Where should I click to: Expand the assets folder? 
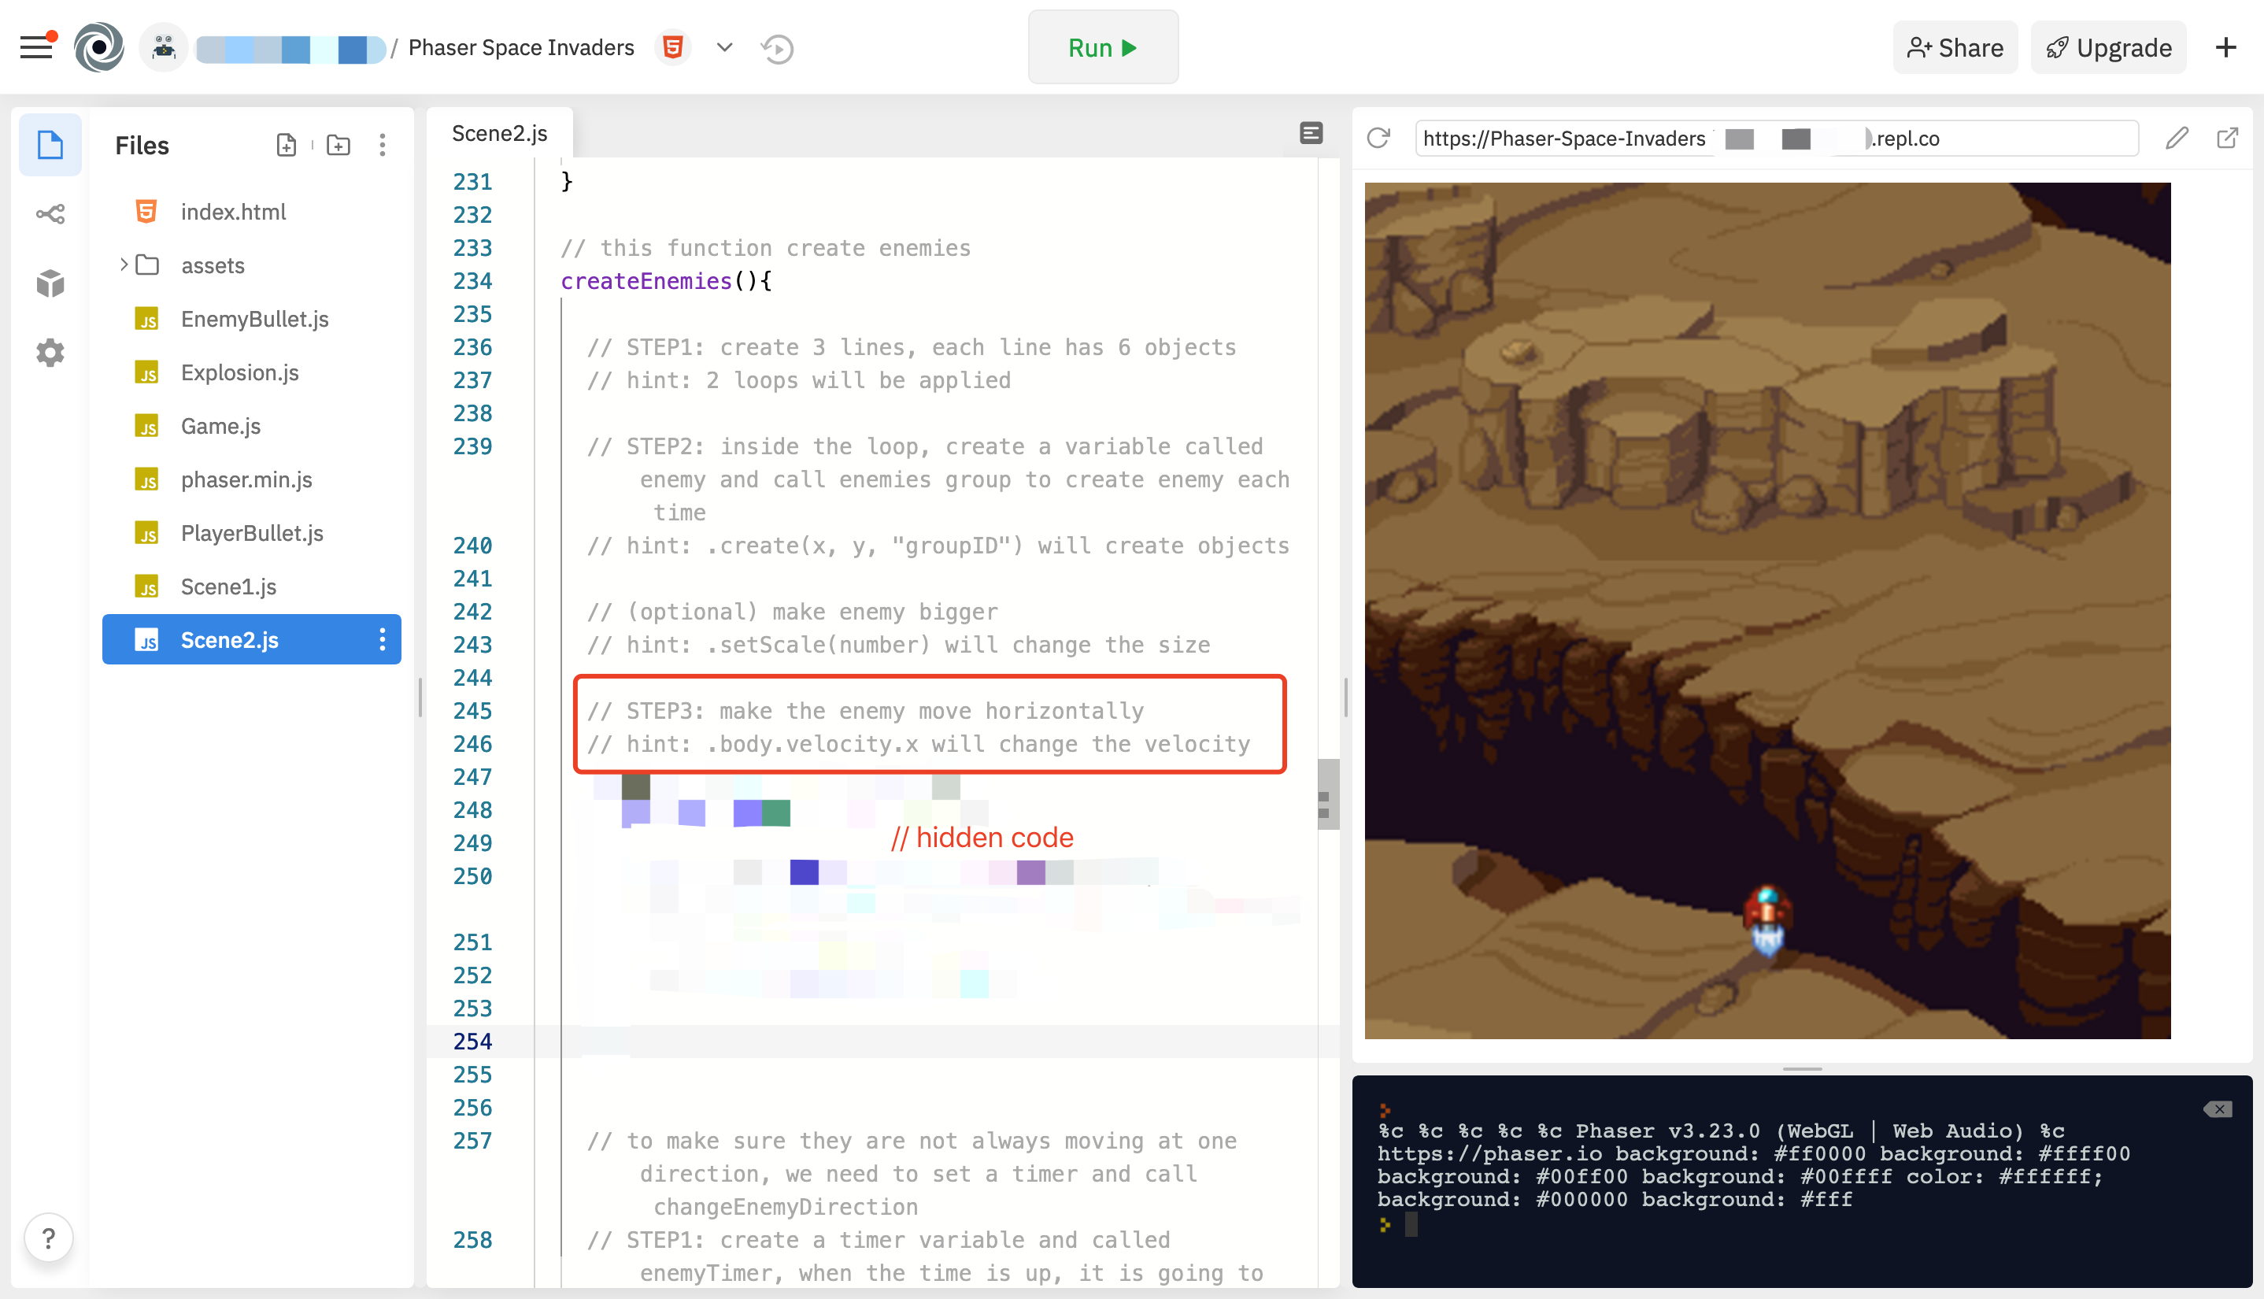point(124,265)
